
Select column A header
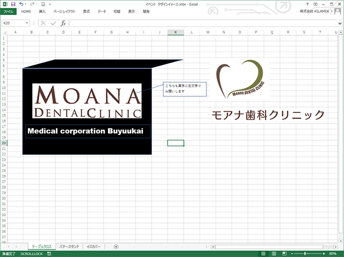16,32
